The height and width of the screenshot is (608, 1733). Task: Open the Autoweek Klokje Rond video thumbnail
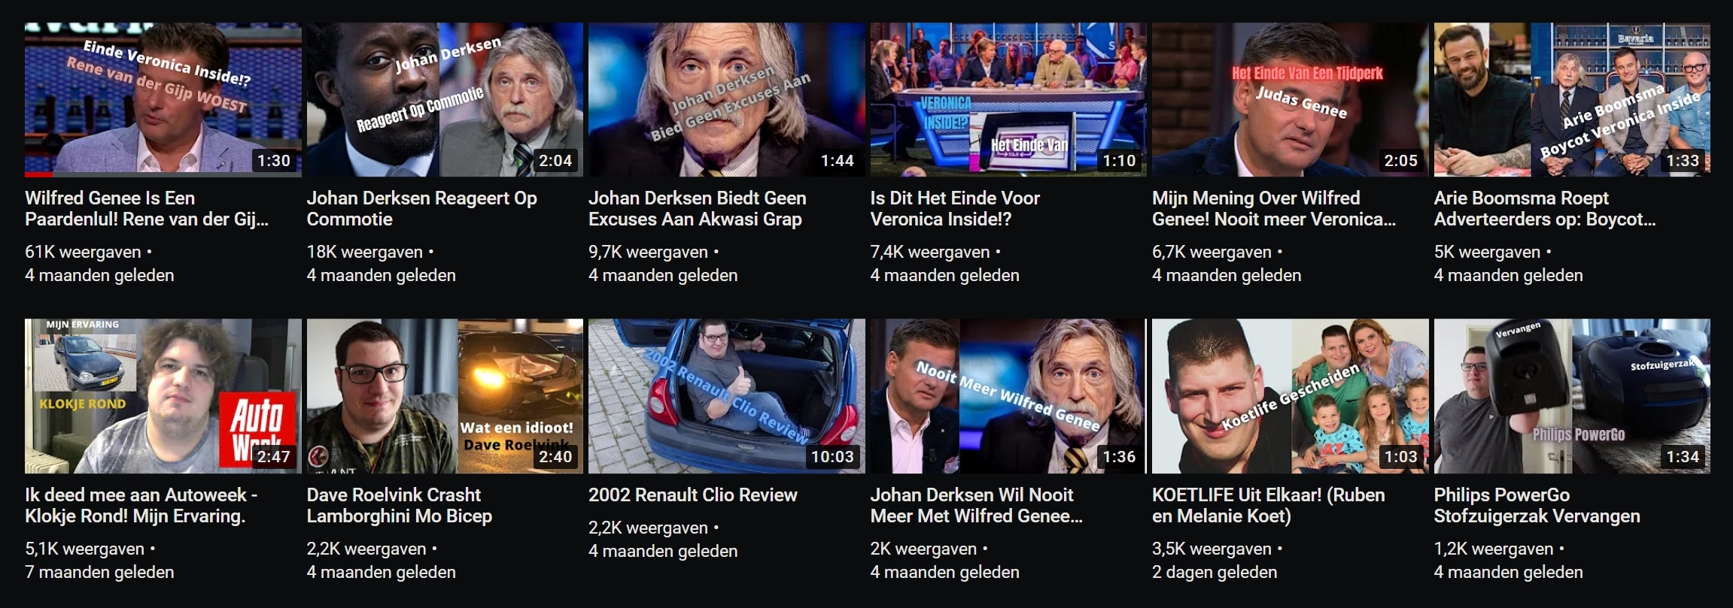pyautogui.click(x=163, y=396)
